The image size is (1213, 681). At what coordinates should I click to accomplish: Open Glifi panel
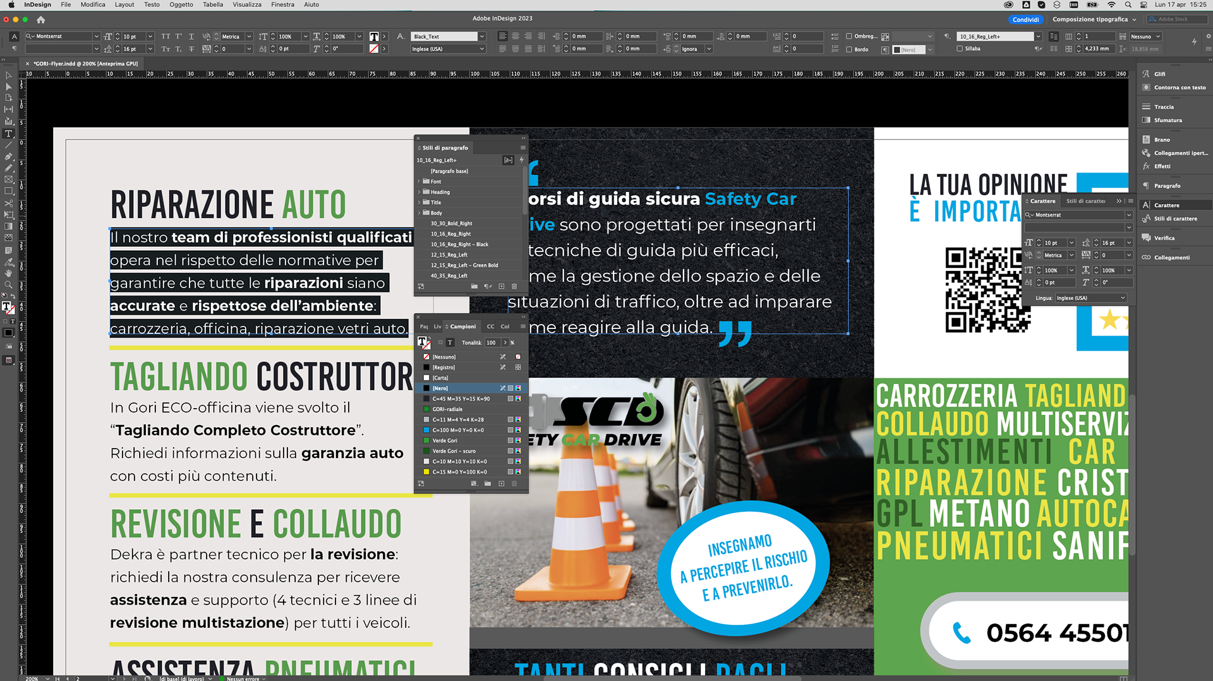click(1160, 74)
